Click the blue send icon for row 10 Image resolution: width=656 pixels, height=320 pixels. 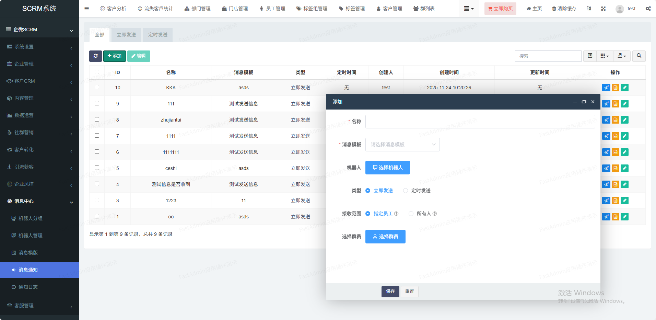click(x=606, y=88)
